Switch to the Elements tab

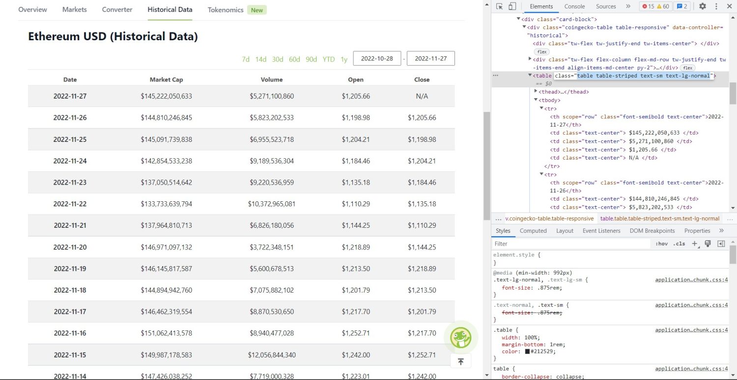click(x=541, y=6)
